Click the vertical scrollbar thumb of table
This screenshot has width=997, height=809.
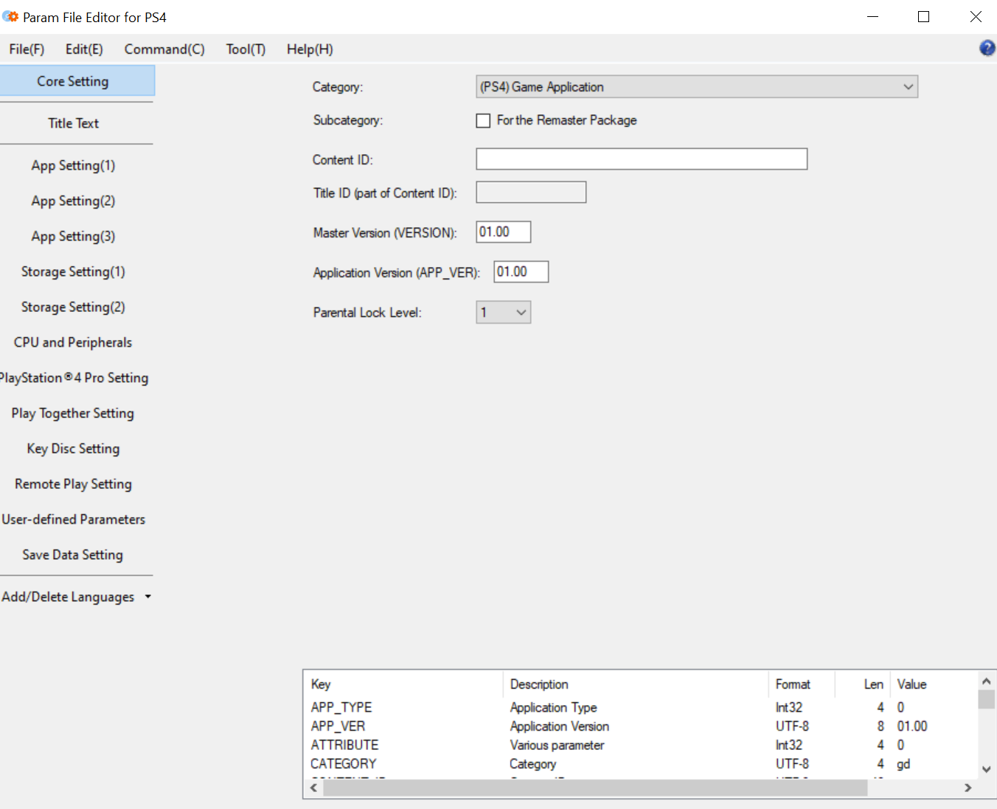(986, 699)
